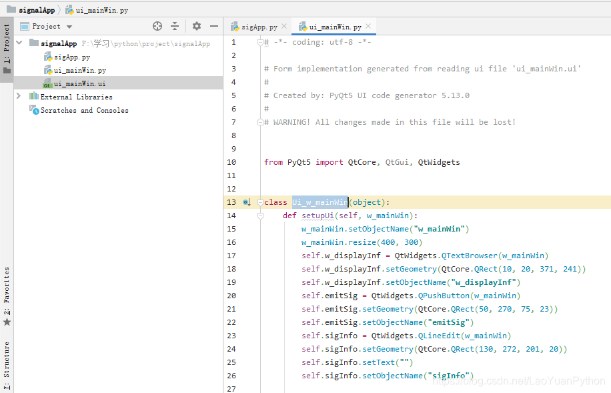Image resolution: width=611 pixels, height=393 pixels.
Task: Click the External Libraries icon
Action: pos(34,96)
